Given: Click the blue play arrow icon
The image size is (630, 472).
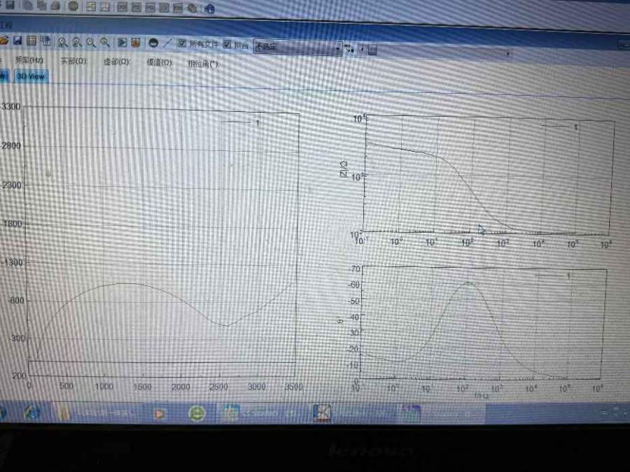Looking at the screenshot, I should (x=122, y=42).
